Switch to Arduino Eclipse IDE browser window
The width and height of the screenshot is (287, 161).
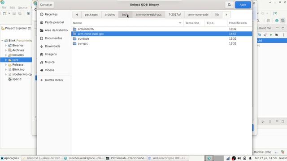[168, 158]
